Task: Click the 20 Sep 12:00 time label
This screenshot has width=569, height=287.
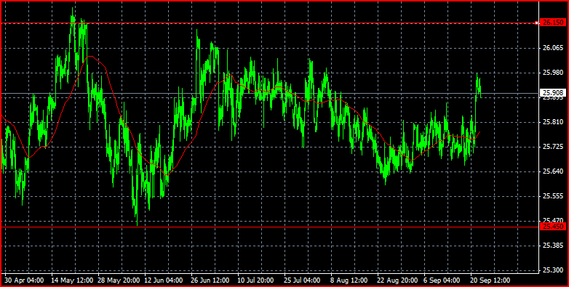Action: (x=490, y=280)
